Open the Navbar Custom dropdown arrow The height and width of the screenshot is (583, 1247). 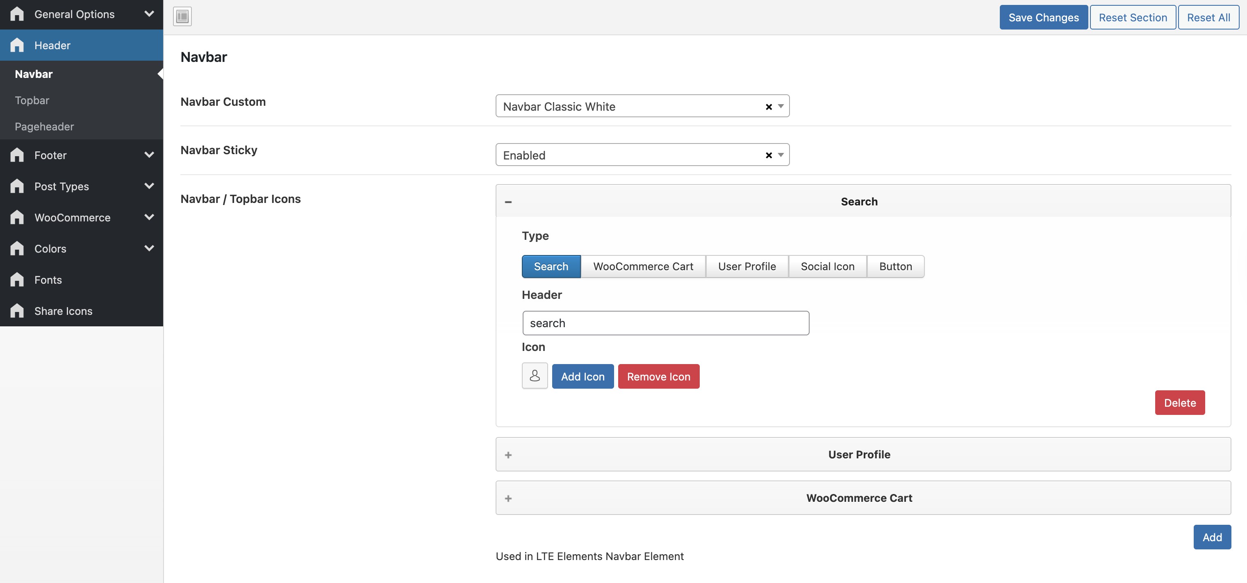coord(781,106)
